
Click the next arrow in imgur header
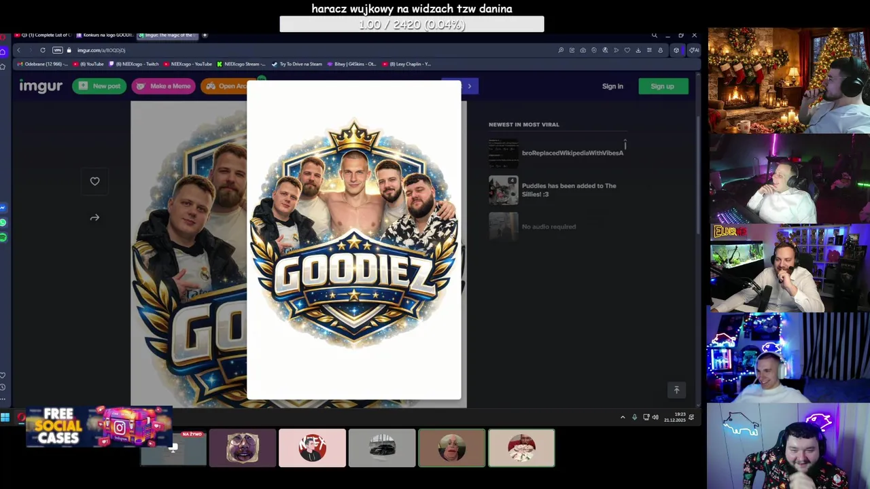[469, 86]
